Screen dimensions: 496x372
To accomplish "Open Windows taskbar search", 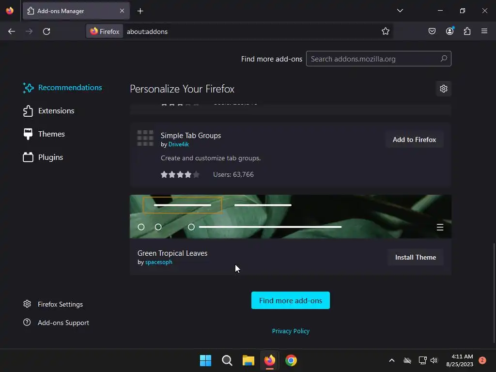I will point(227,360).
